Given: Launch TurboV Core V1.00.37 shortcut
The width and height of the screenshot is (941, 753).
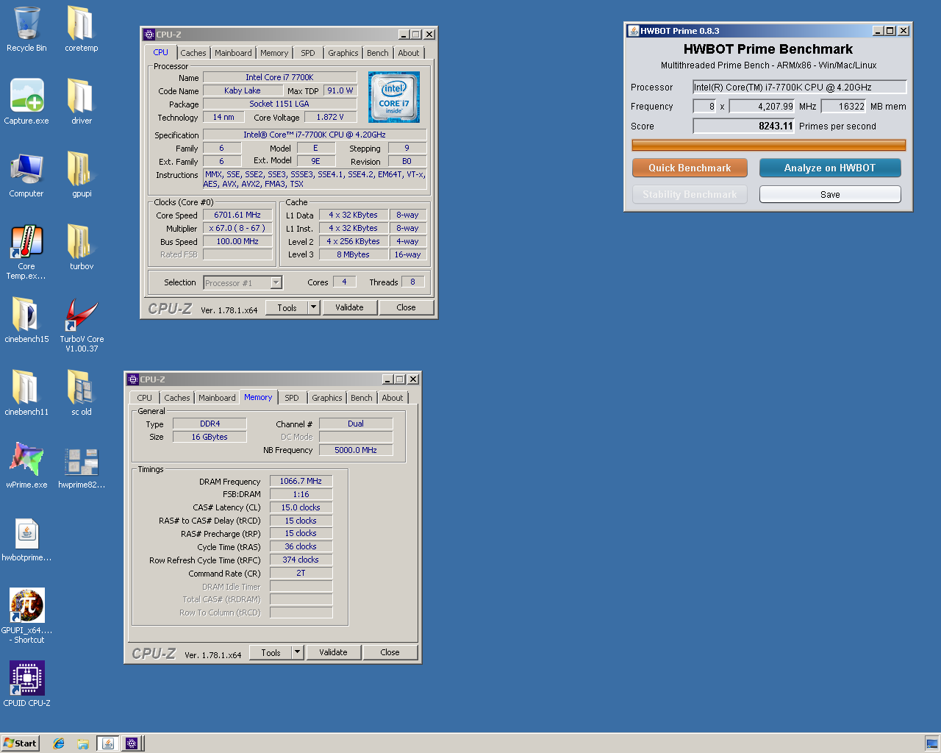Looking at the screenshot, I should coord(82,324).
